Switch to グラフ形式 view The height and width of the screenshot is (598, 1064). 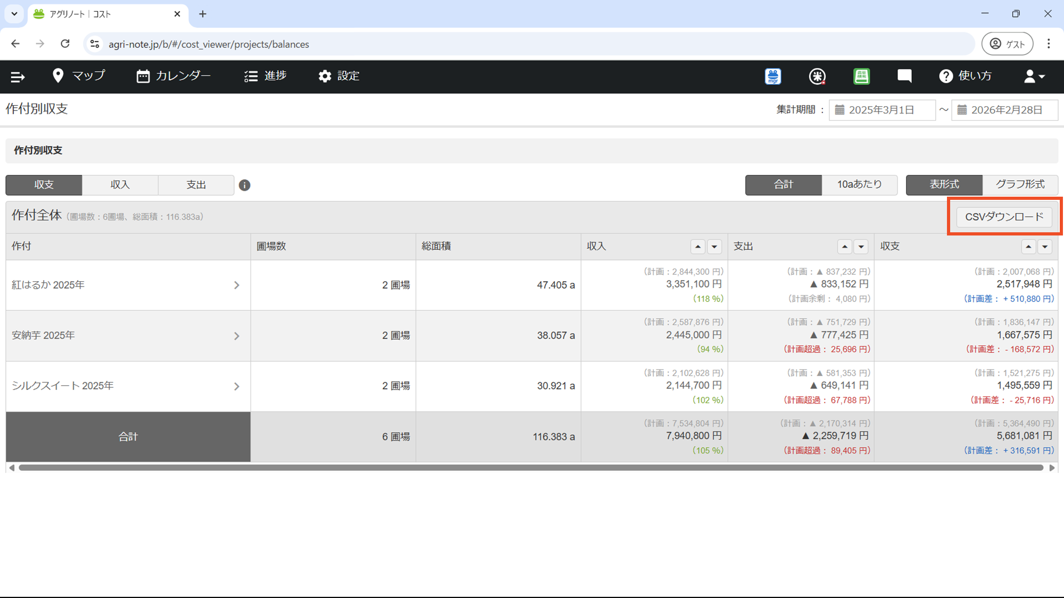click(x=1020, y=184)
